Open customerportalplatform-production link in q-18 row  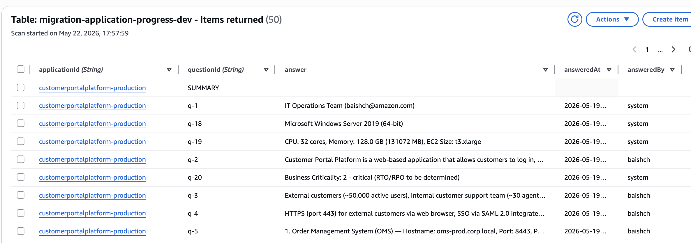92,124
